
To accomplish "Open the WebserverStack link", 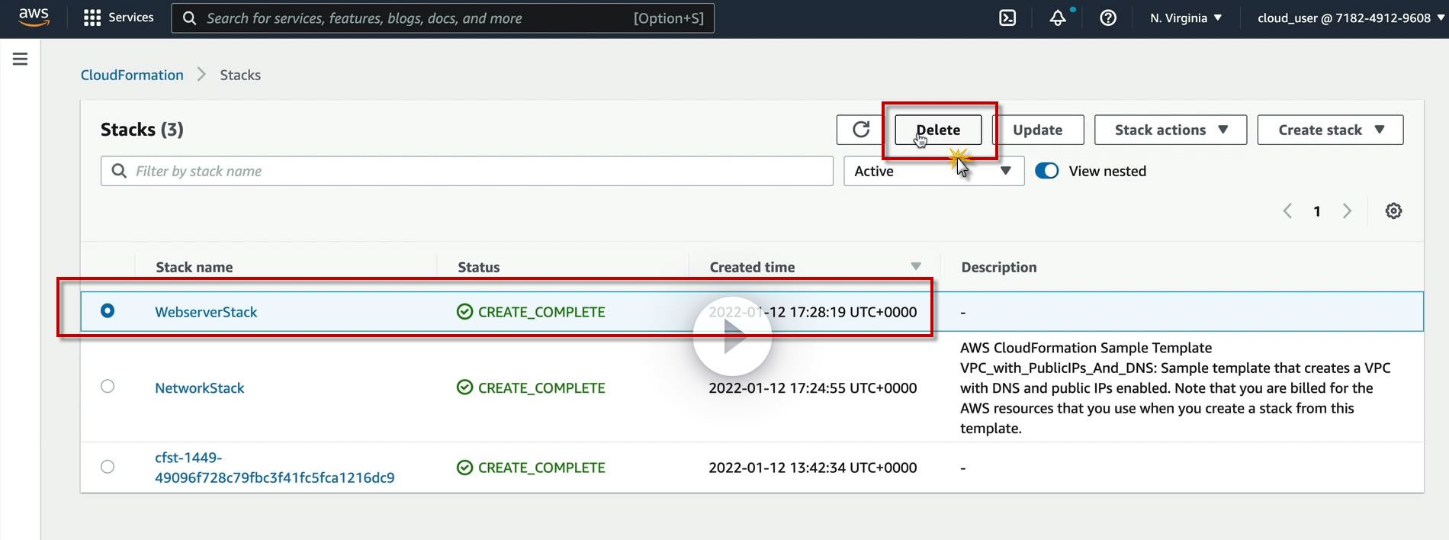I will (x=206, y=312).
